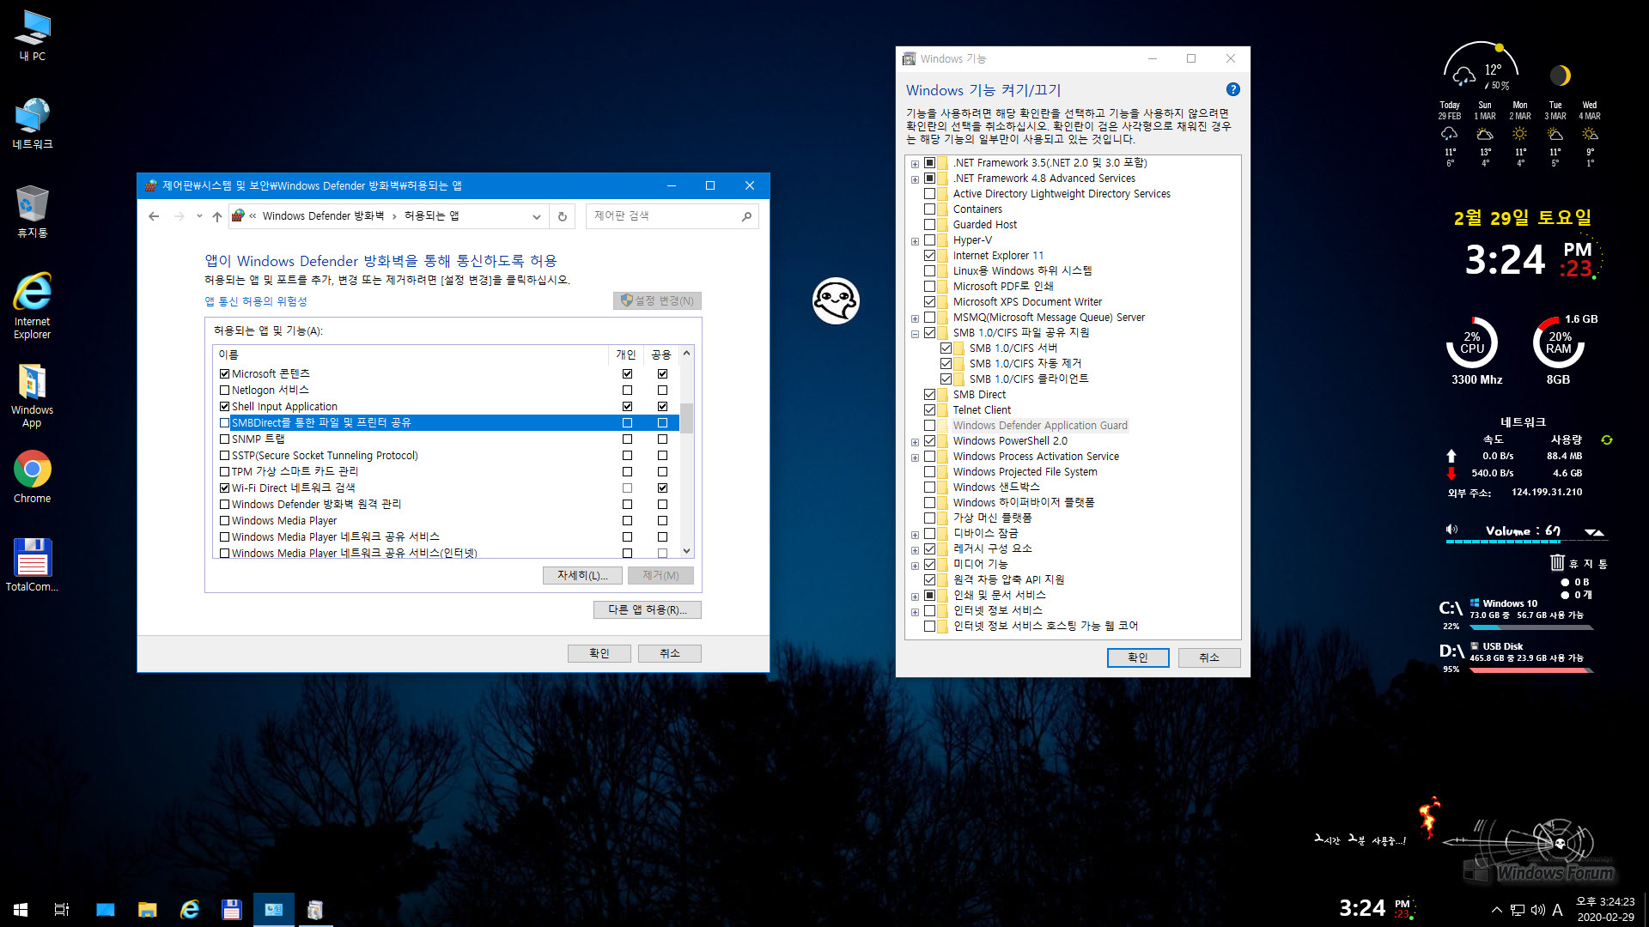Open File Explorer from the taskbar
Viewport: 1649px width, 927px height.
(147, 910)
